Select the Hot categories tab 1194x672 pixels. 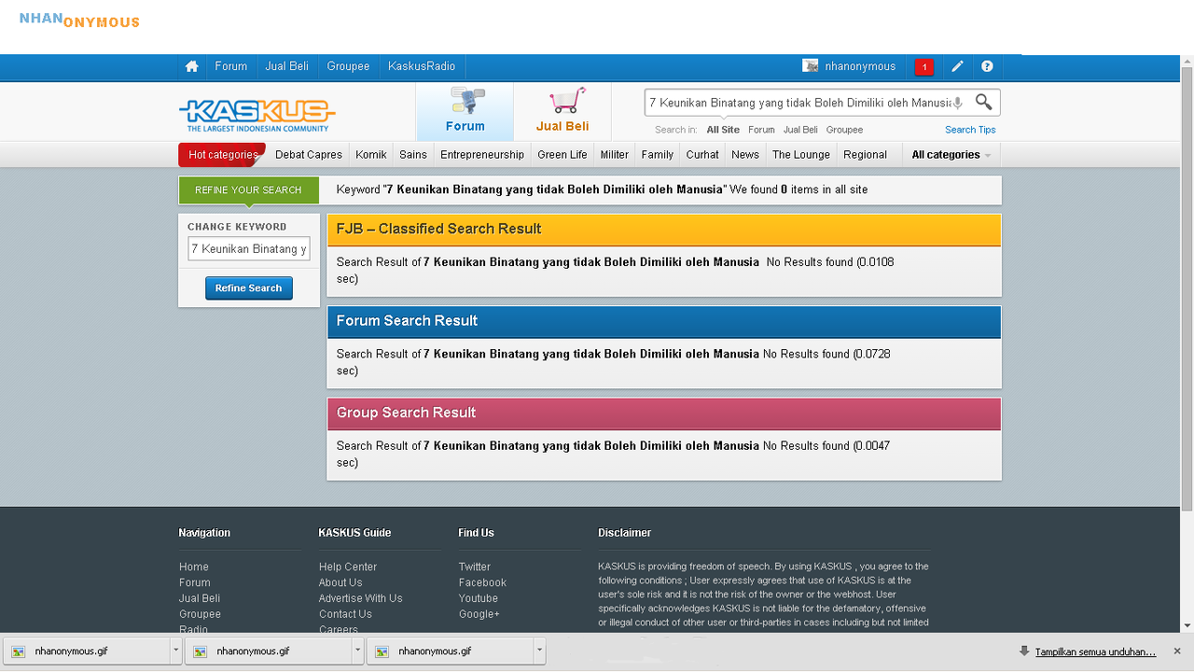click(222, 155)
